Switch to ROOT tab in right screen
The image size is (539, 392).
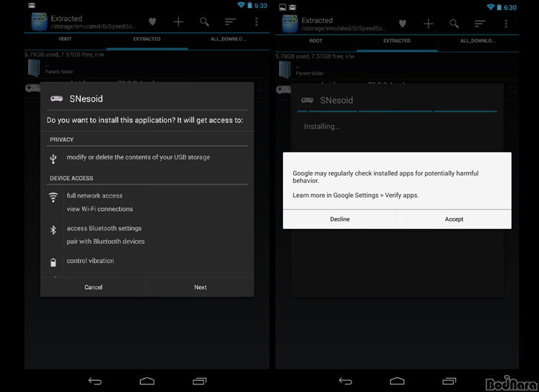point(316,41)
